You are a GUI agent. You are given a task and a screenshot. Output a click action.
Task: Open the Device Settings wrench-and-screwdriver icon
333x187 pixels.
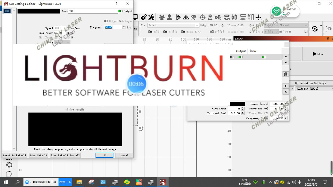coord(151,17)
